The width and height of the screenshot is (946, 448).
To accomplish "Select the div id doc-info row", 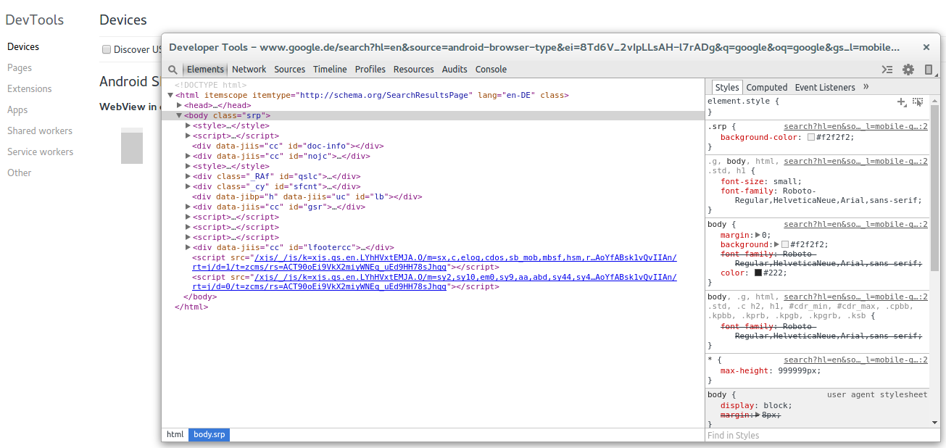I will pos(288,146).
